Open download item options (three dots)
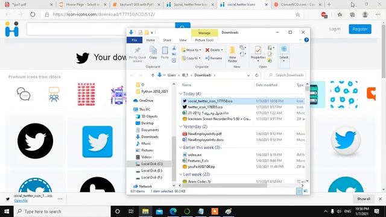This screenshot has width=386, height=217. click(60, 199)
